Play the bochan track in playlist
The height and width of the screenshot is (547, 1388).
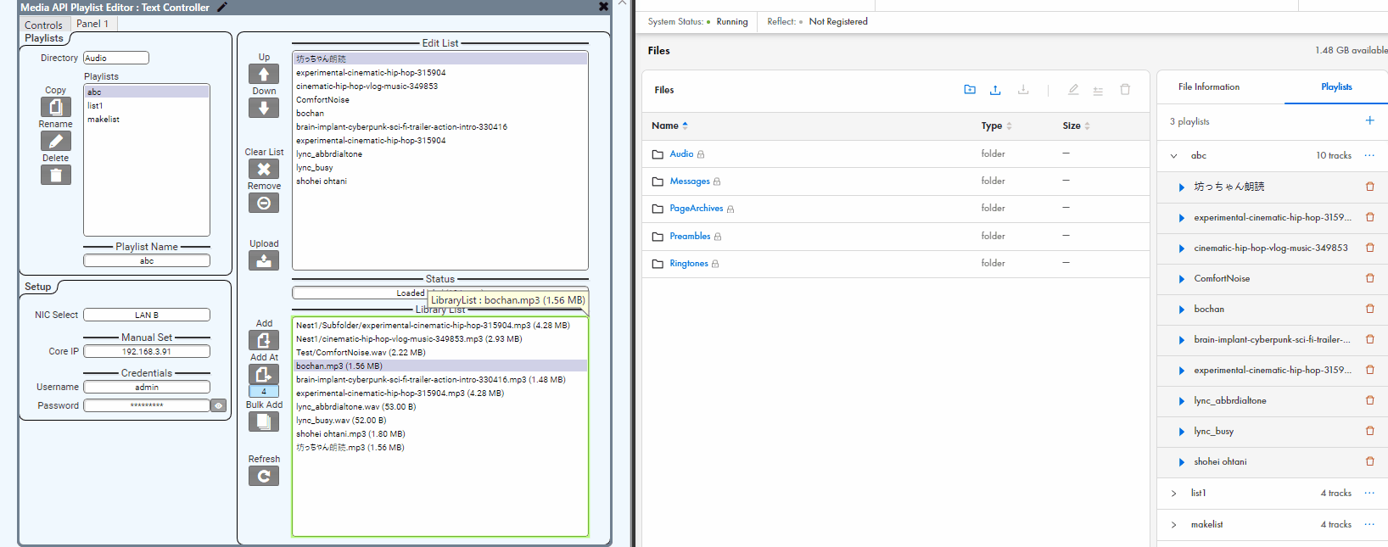point(1181,310)
